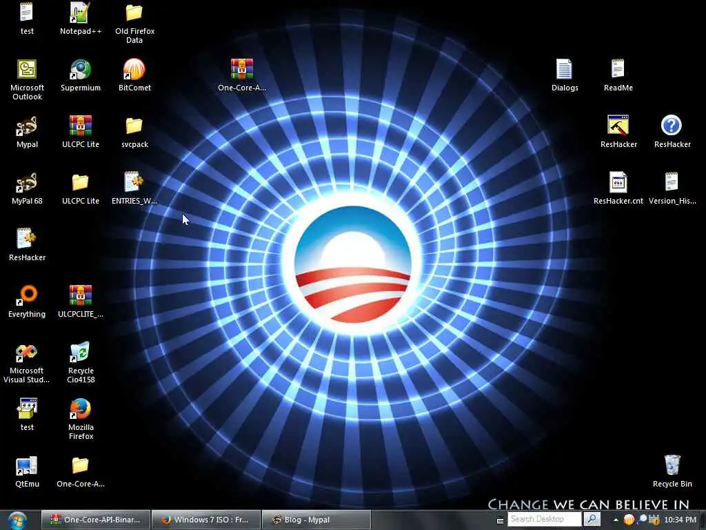Open the Version_His... text file
Screen dimensions: 706x530
pos(672,182)
